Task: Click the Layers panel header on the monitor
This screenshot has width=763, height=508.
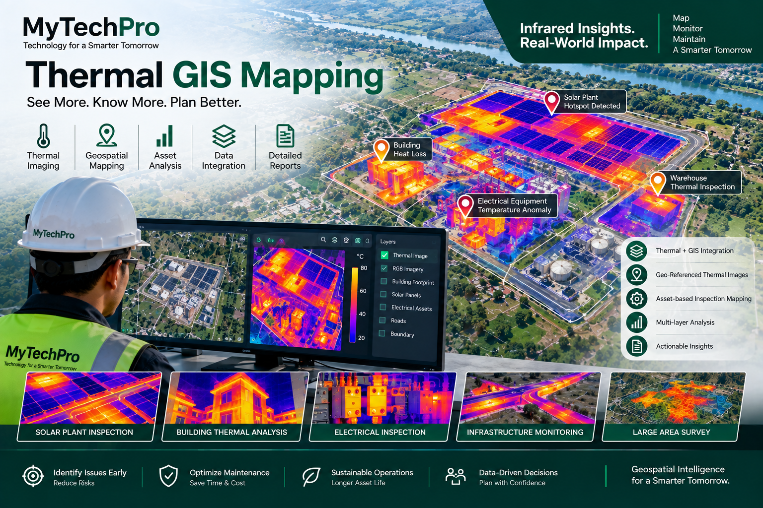Action: [388, 242]
